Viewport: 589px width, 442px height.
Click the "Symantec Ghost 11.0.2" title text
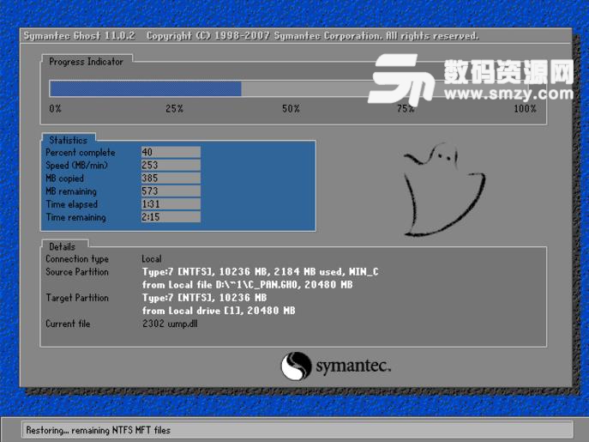[79, 36]
